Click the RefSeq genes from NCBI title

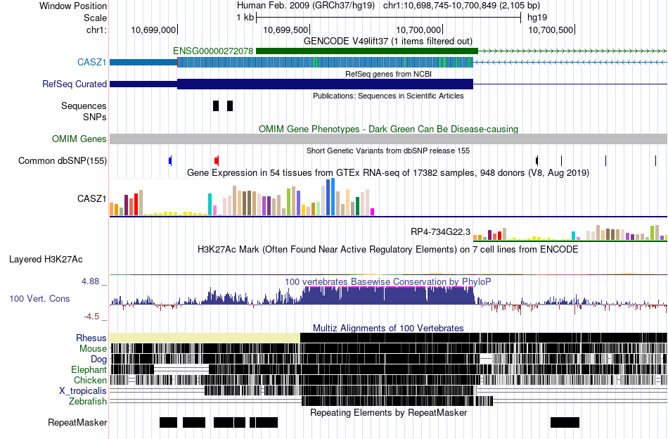[388, 74]
